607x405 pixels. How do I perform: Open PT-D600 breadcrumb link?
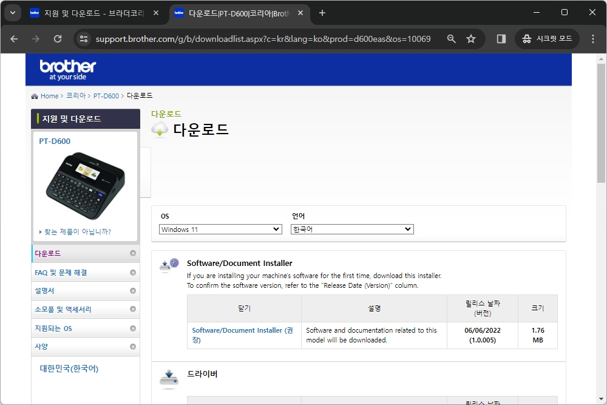(x=106, y=96)
